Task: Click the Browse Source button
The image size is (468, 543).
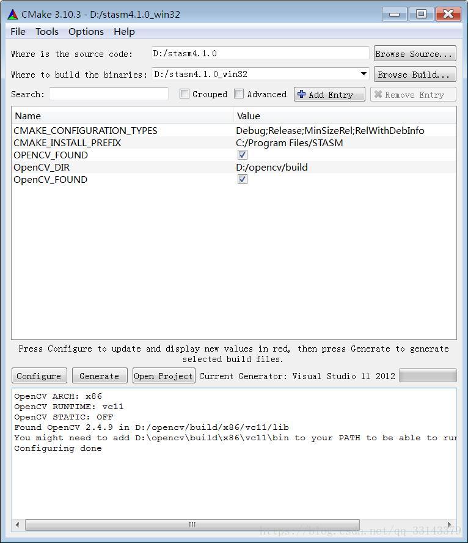Action: point(415,54)
